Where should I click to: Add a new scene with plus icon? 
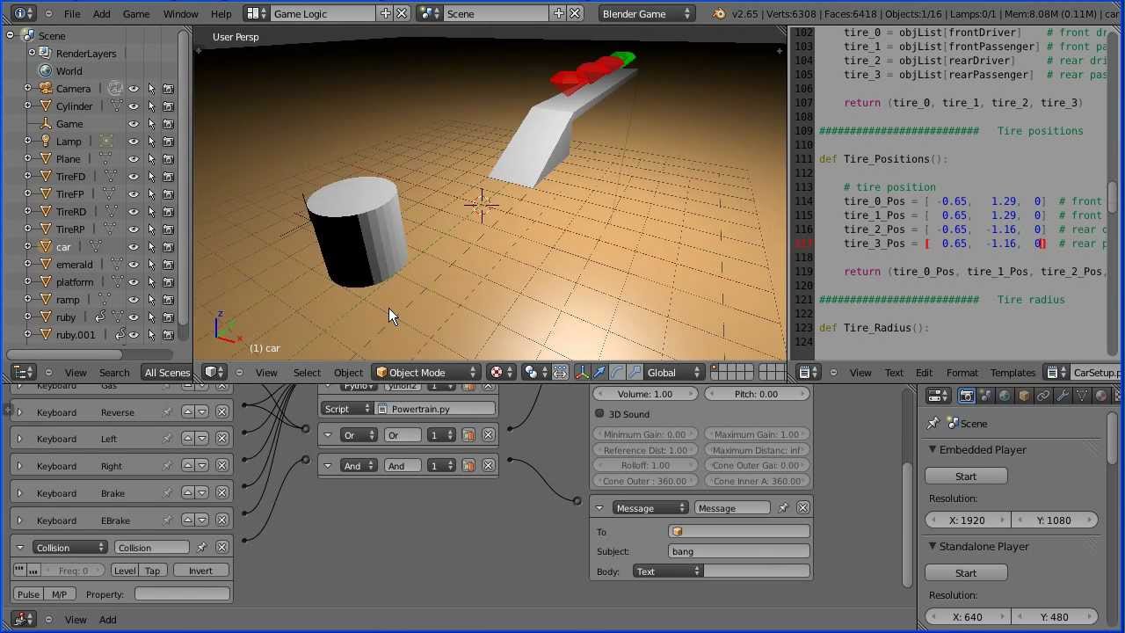pyautogui.click(x=558, y=13)
